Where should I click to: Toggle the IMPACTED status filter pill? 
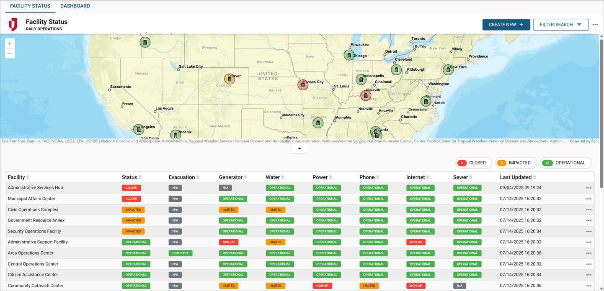click(516, 163)
